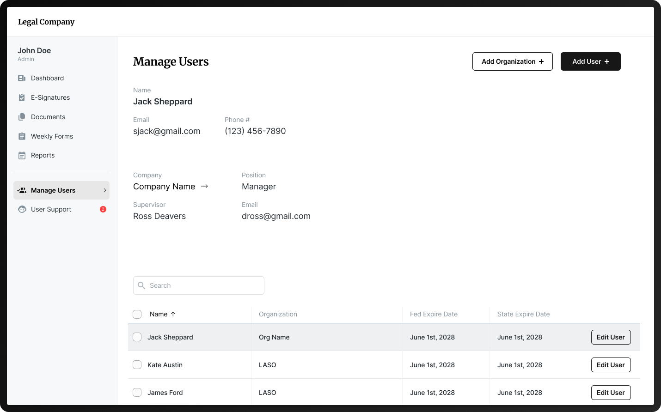Click the E-Signatures clipboard icon
Image resolution: width=661 pixels, height=412 pixels.
[x=22, y=97]
